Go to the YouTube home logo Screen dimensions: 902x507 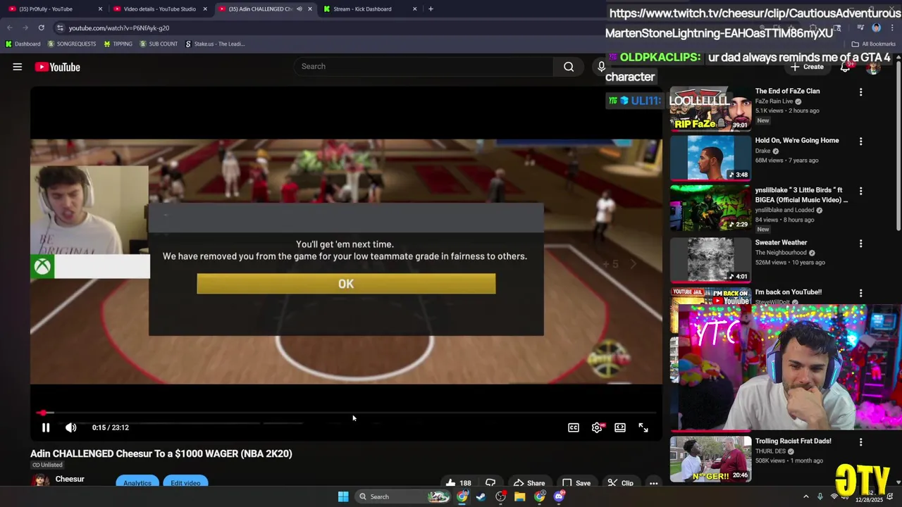[57, 67]
